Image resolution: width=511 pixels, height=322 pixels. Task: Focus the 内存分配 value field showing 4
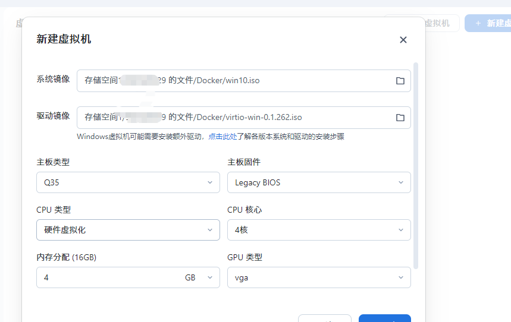point(107,277)
